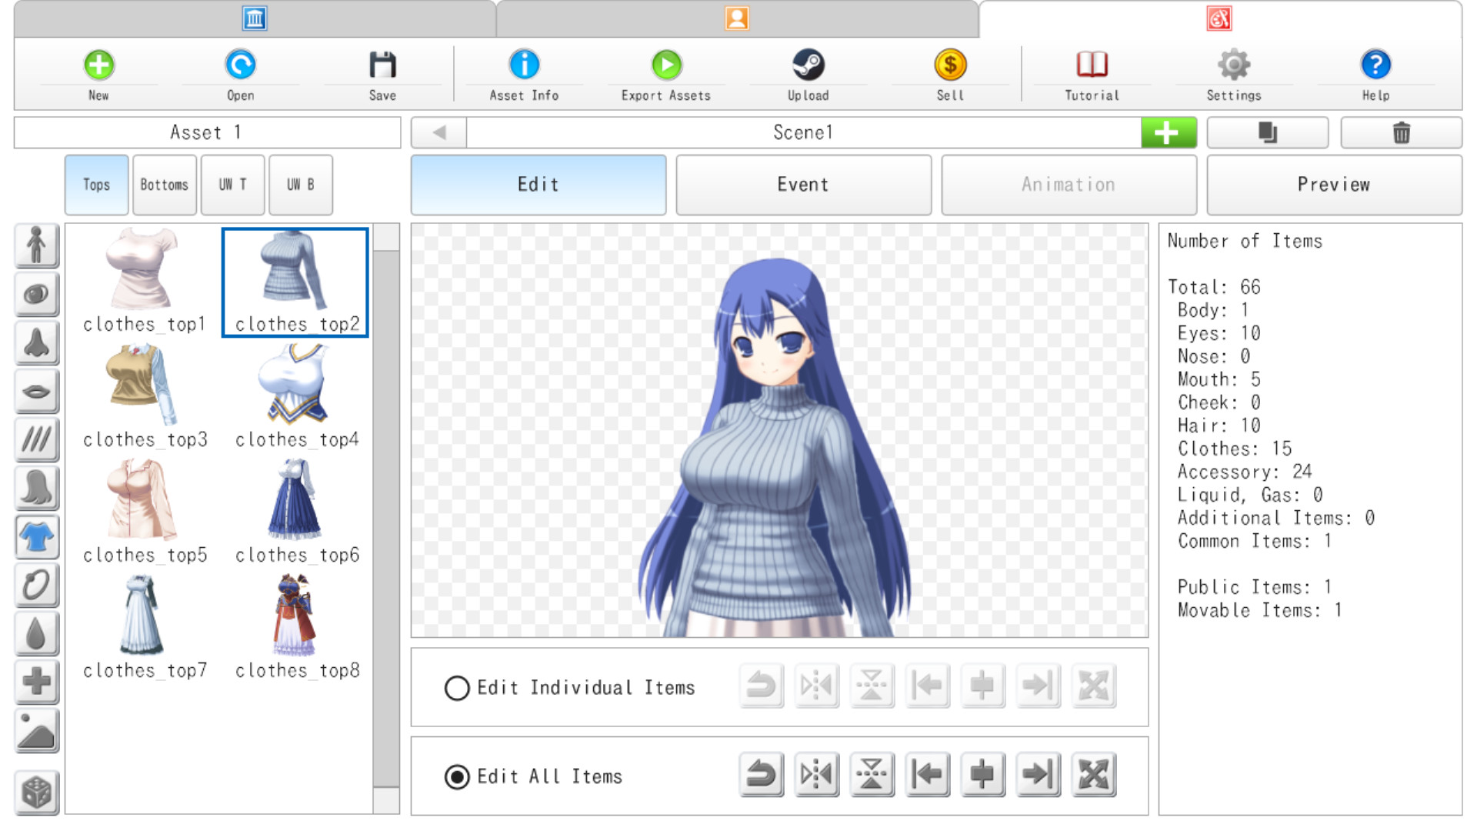Select the hair editing tool
Image resolution: width=1477 pixels, height=831 pixels.
[x=36, y=488]
